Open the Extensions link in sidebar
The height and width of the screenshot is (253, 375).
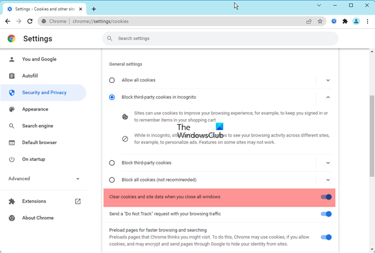point(43,202)
